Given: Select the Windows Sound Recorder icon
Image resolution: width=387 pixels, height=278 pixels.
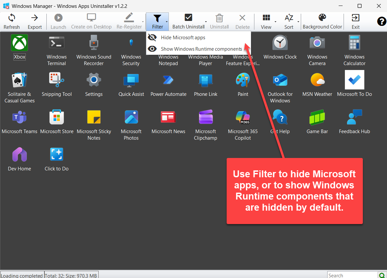Looking at the screenshot, I should click(94, 43).
